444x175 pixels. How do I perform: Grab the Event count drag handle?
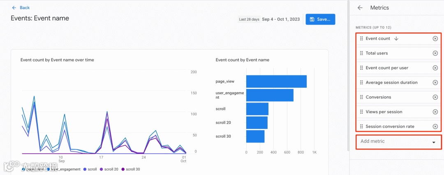(x=361, y=39)
